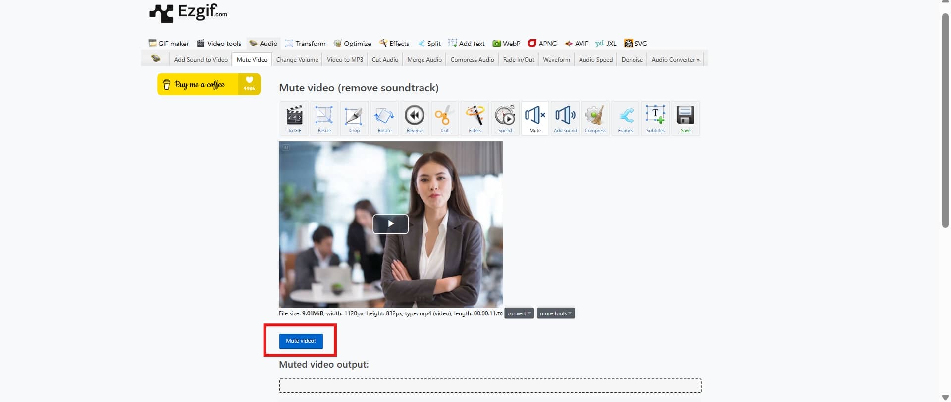Image resolution: width=951 pixels, height=402 pixels.
Task: Open the To GIF tool
Action: tap(294, 119)
